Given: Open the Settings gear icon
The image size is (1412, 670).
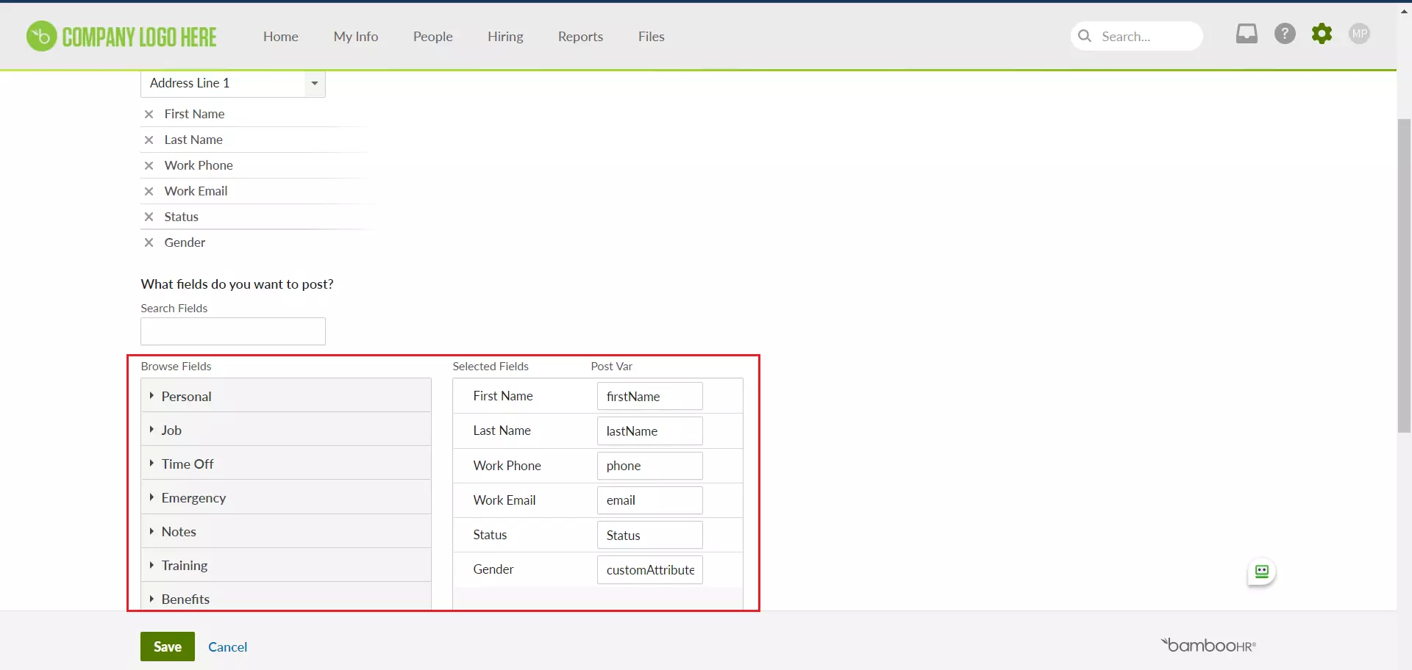Looking at the screenshot, I should tap(1322, 34).
